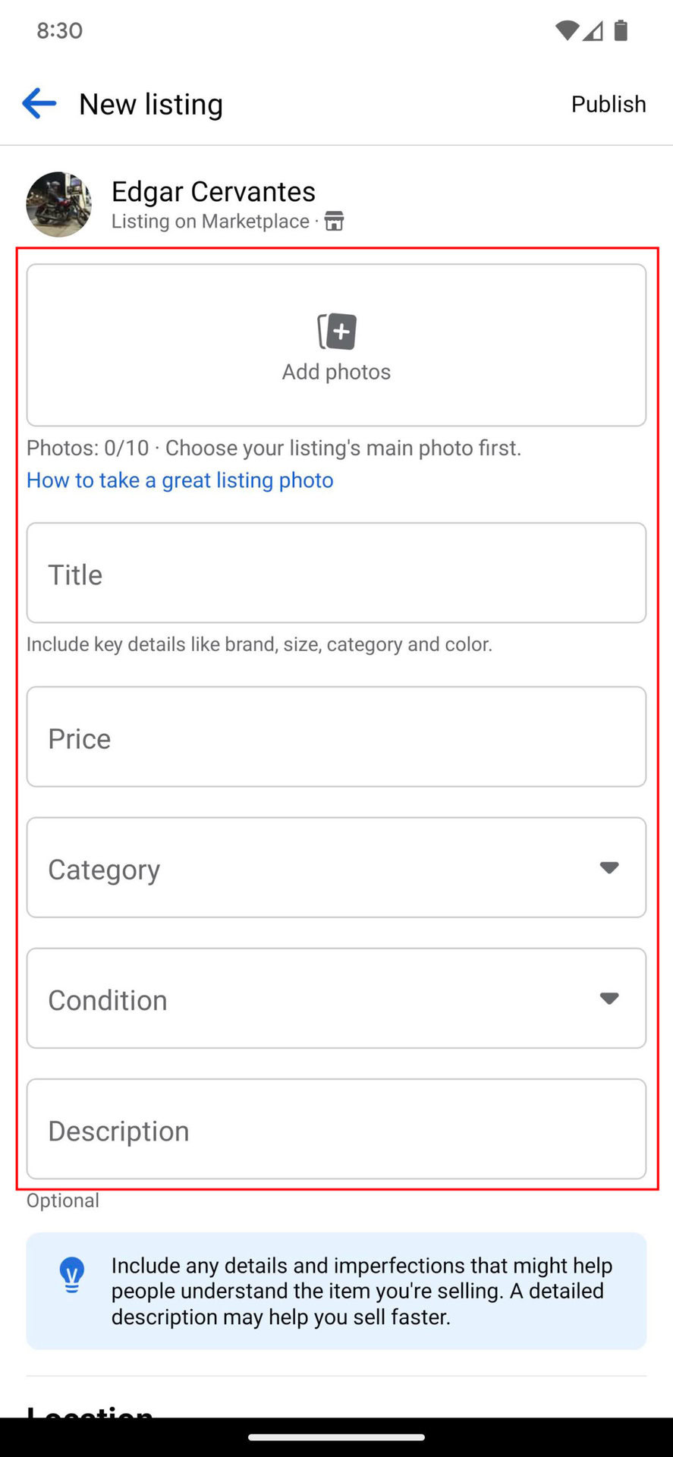Tap the battery status icon
The width and height of the screenshot is (673, 1457).
(x=621, y=30)
